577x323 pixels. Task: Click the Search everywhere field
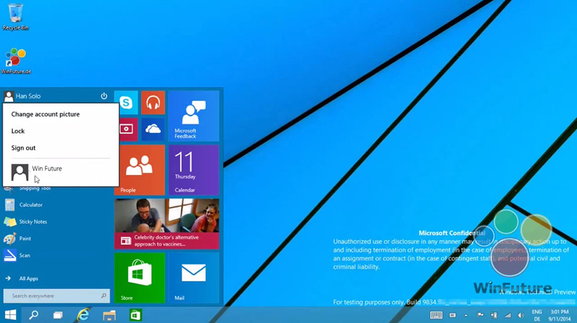tap(54, 296)
